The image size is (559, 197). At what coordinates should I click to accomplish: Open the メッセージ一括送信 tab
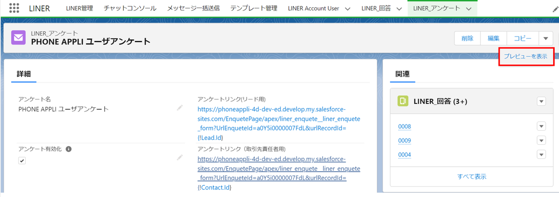tap(193, 9)
